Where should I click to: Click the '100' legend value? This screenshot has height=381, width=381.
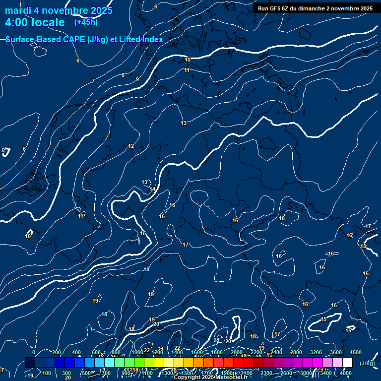coord(47,373)
